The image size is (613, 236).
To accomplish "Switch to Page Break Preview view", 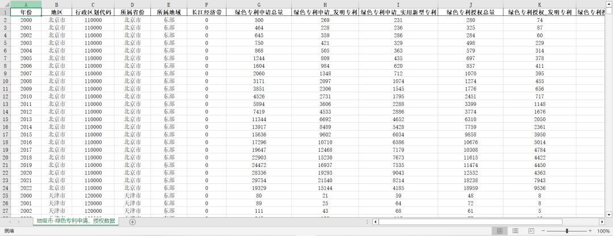I will [531, 231].
